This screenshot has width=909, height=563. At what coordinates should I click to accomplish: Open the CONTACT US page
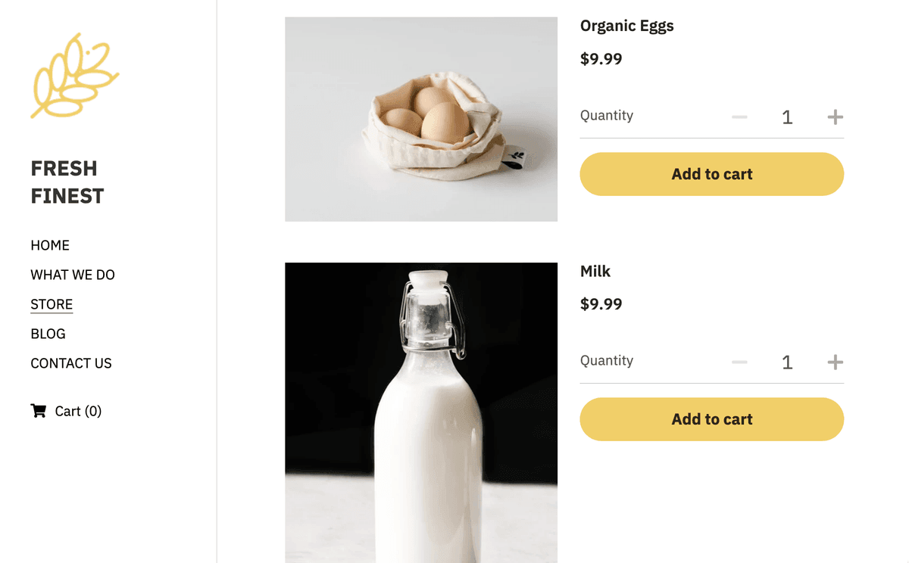tap(71, 363)
